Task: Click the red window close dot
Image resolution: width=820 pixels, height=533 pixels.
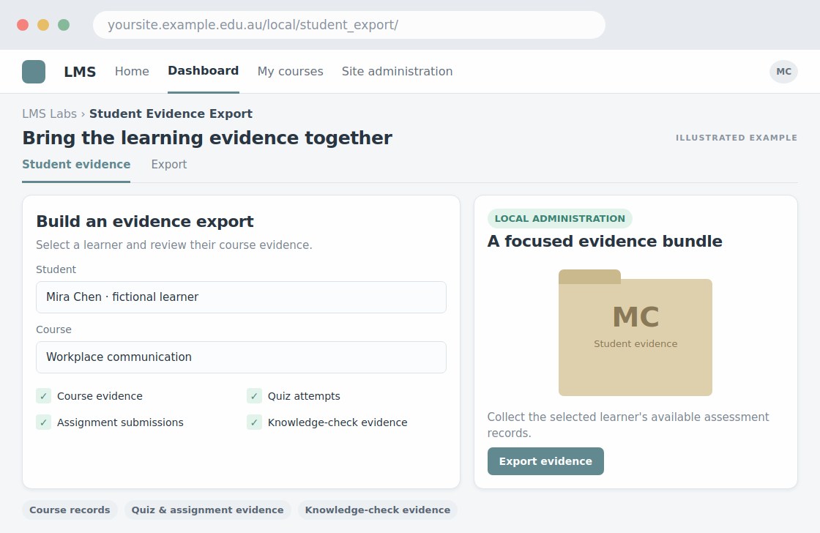Action: (23, 25)
